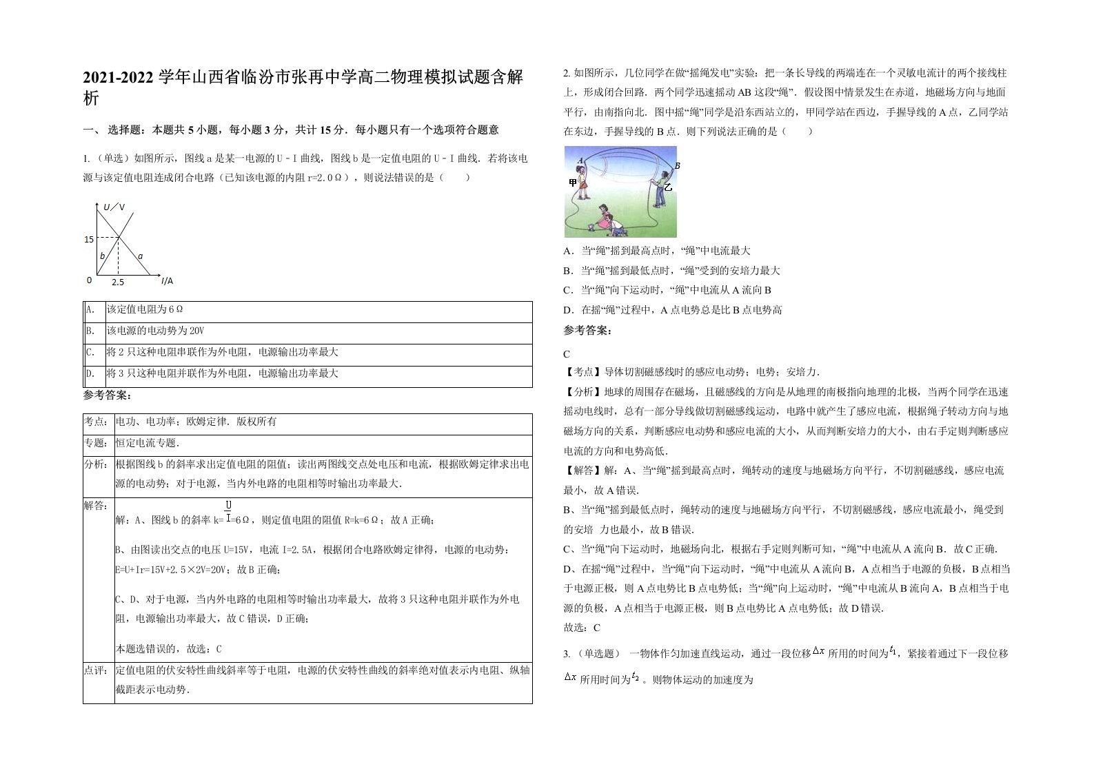The height and width of the screenshot is (773, 1094).
Task: Click the 参考答案 heading under question 1 table
Action: coord(108,395)
